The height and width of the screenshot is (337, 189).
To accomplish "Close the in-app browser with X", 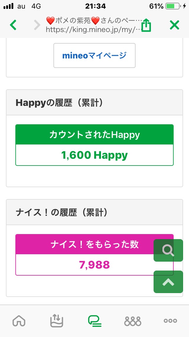I will (175, 25).
